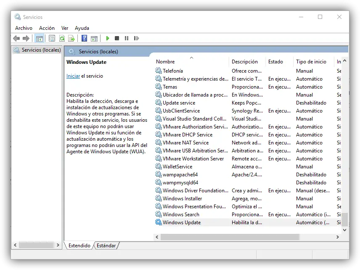
Task: Click the gear icon of wampapache64
Action: tap(159, 174)
